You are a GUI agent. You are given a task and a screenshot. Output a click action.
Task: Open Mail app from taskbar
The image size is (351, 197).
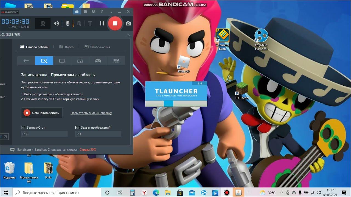tap(191, 192)
